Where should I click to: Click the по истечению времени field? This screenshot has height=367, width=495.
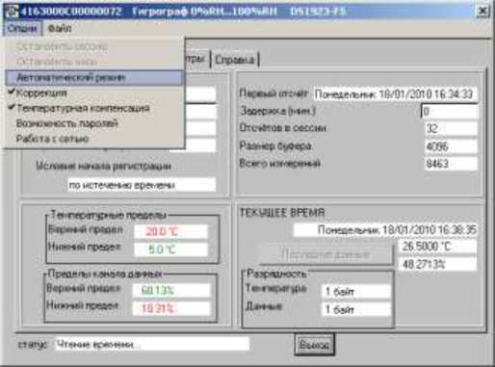pyautogui.click(x=142, y=185)
